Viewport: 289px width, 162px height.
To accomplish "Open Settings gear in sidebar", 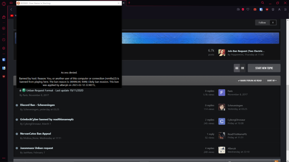I will tap(4, 48).
